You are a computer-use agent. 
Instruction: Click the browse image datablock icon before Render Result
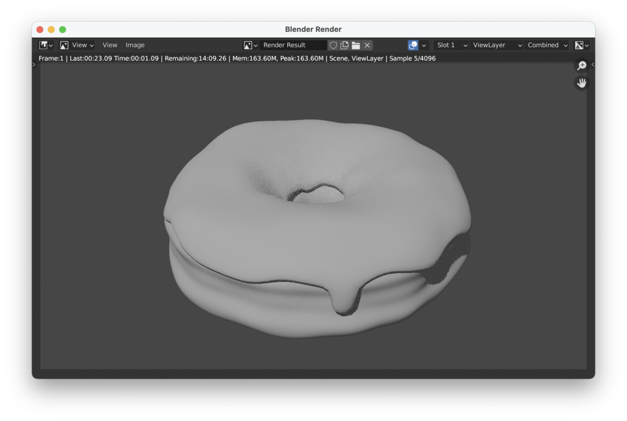tap(247, 45)
